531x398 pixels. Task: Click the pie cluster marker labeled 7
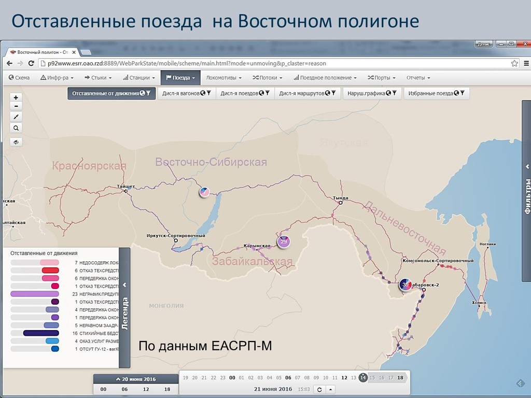204,192
